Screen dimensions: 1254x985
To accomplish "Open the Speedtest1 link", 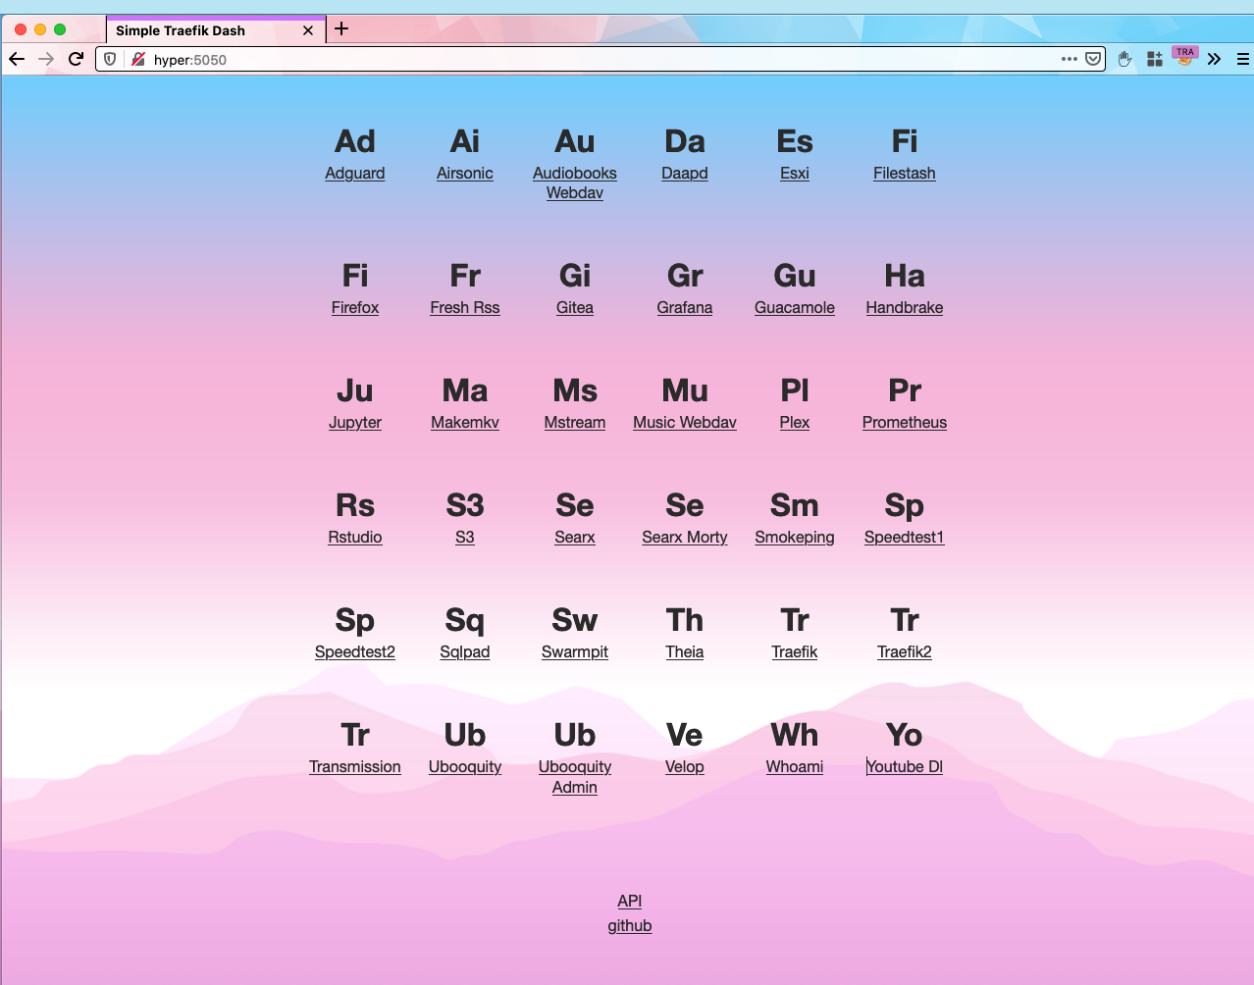I will tap(905, 537).
